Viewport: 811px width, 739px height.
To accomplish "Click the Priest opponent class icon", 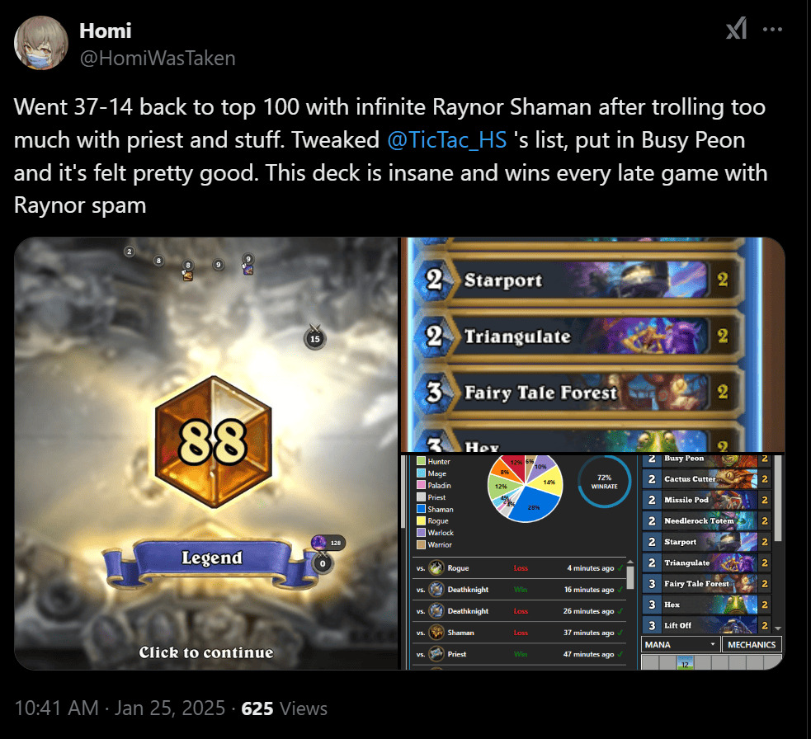I will (x=436, y=654).
